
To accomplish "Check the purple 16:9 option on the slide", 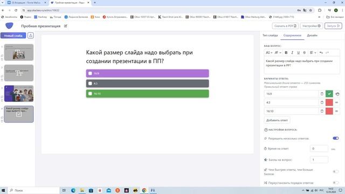I will (90, 73).
